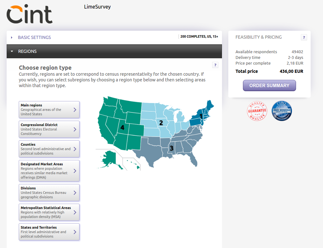Click the blue ISO 20252 certification badge

pyautogui.click(x=282, y=111)
